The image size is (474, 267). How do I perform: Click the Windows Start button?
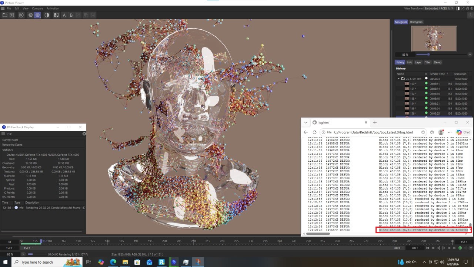click(5, 262)
